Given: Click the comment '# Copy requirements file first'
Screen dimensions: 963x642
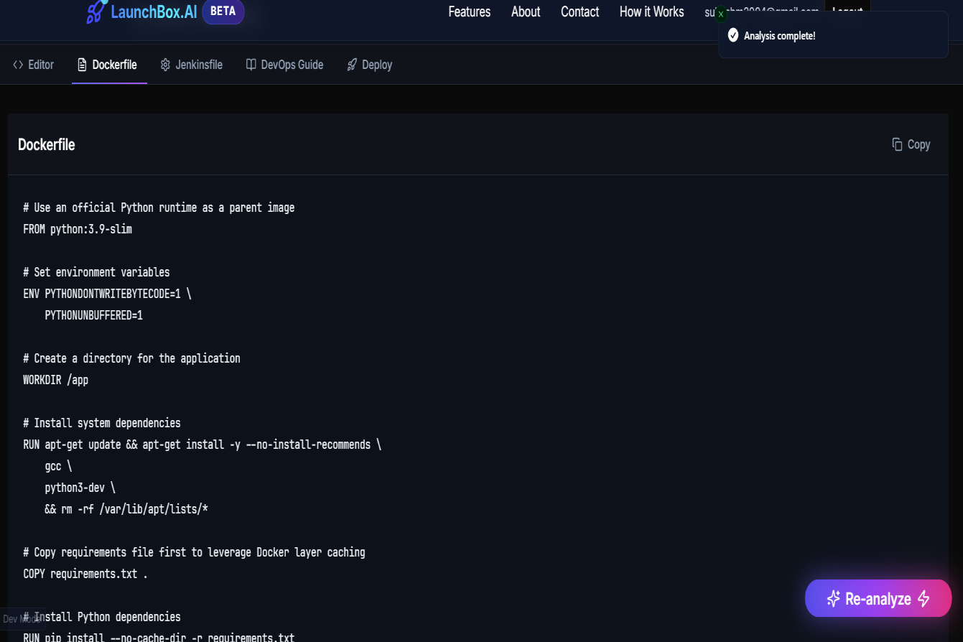Looking at the screenshot, I should pos(194,552).
